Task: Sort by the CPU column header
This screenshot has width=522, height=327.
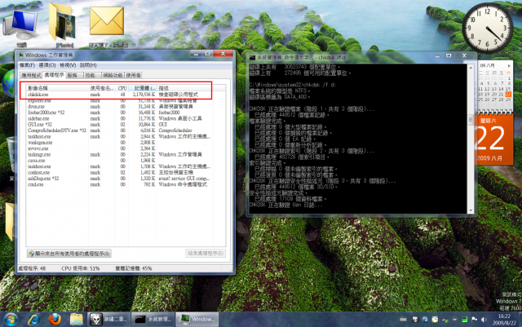Action: (122, 88)
